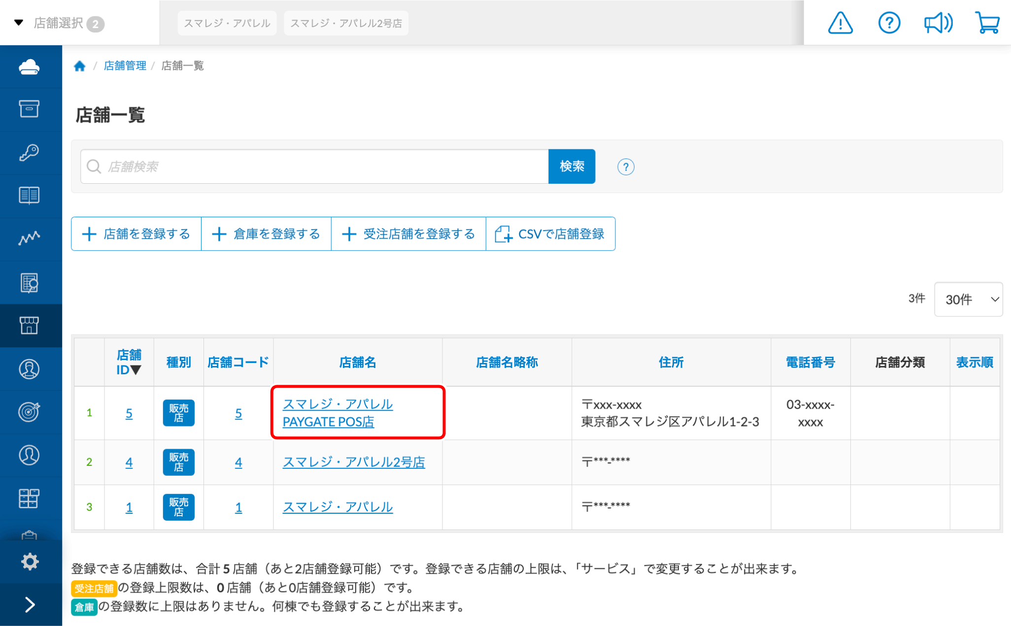Open store ID 5 link
Screen dimensions: 1011x626
[129, 413]
